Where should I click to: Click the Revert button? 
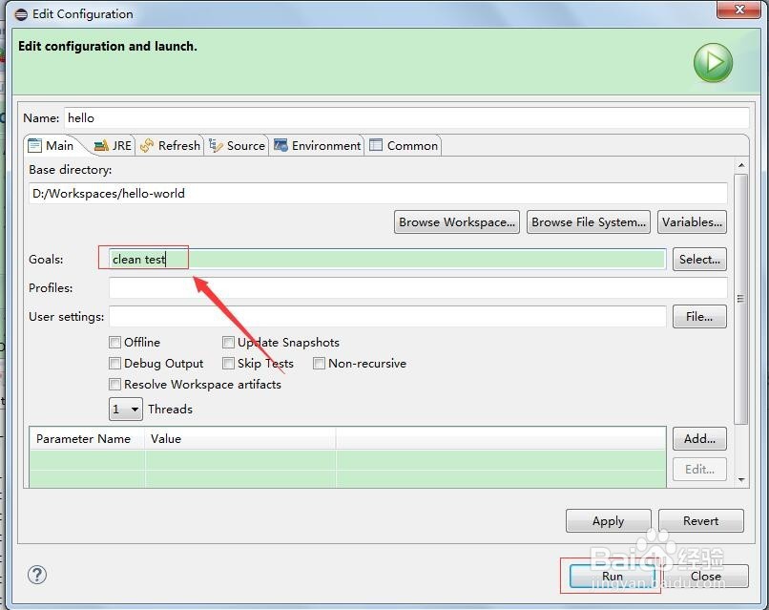pyautogui.click(x=701, y=520)
